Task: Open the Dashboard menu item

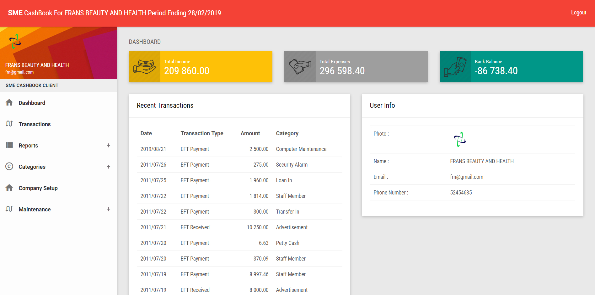Action: tap(58, 103)
